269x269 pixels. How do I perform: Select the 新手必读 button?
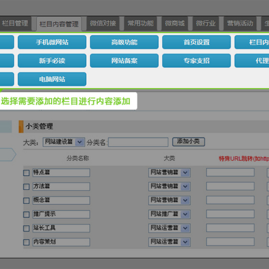52,61
